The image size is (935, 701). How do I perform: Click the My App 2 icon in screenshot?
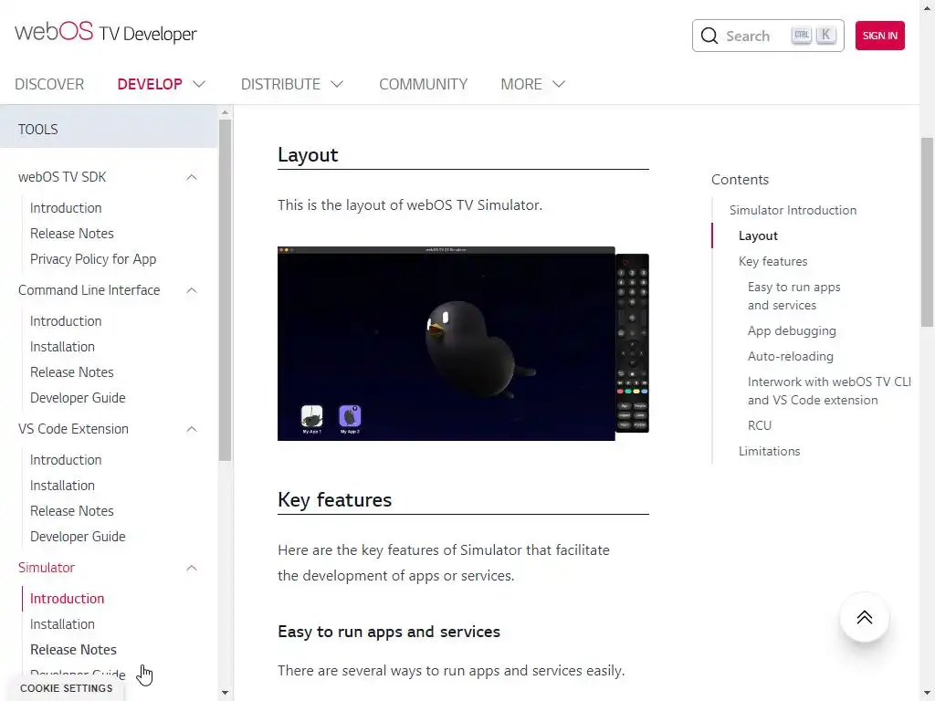pos(350,419)
